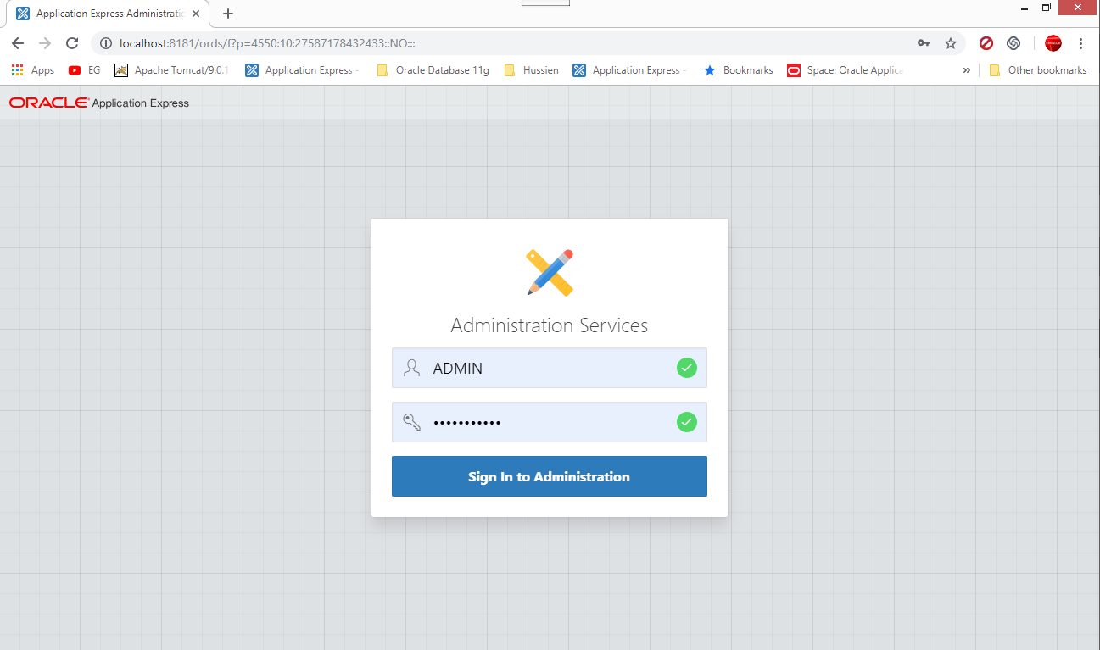Click the Administration Services pencil logo
Image resolution: width=1100 pixels, height=650 pixels.
pyautogui.click(x=549, y=272)
